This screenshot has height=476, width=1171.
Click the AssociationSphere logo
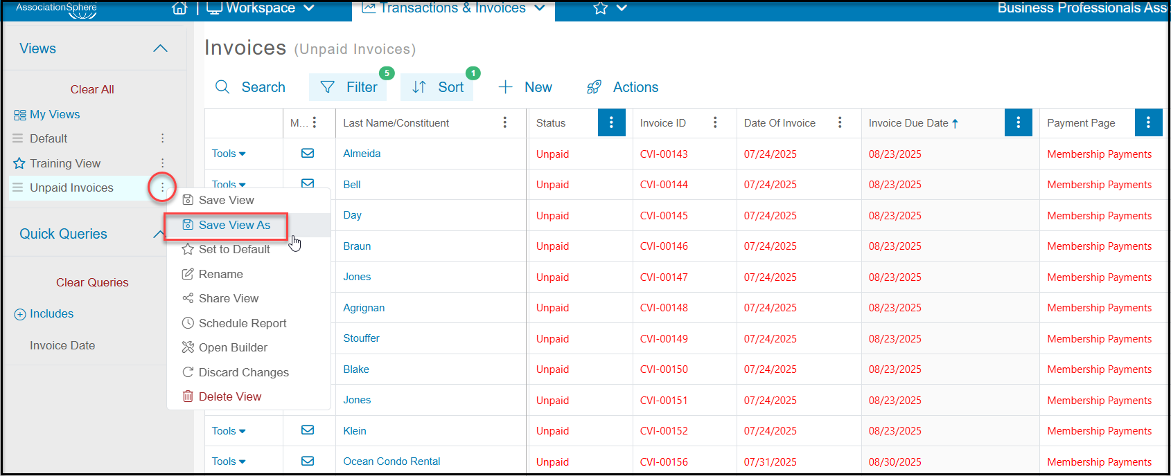[x=57, y=9]
